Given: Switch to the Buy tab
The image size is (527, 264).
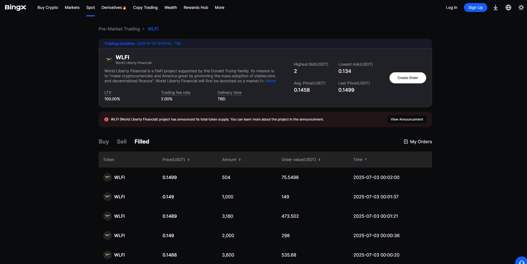Looking at the screenshot, I should click(104, 142).
